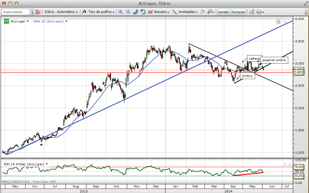Close the RSI 14 Wilder panel
This screenshot has height=193, width=309.
pyautogui.click(x=289, y=164)
